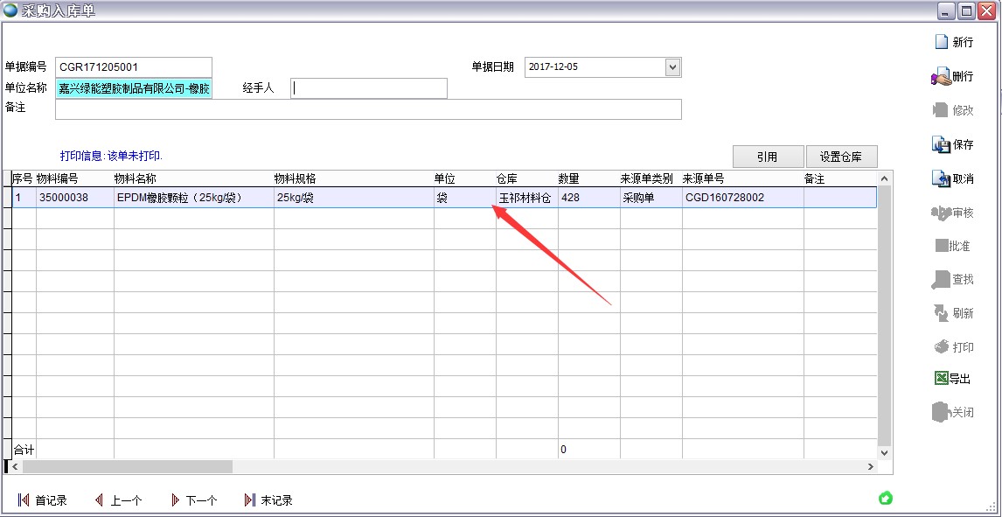
Task: Go to 上一个 (previous record)
Action: [99, 500]
